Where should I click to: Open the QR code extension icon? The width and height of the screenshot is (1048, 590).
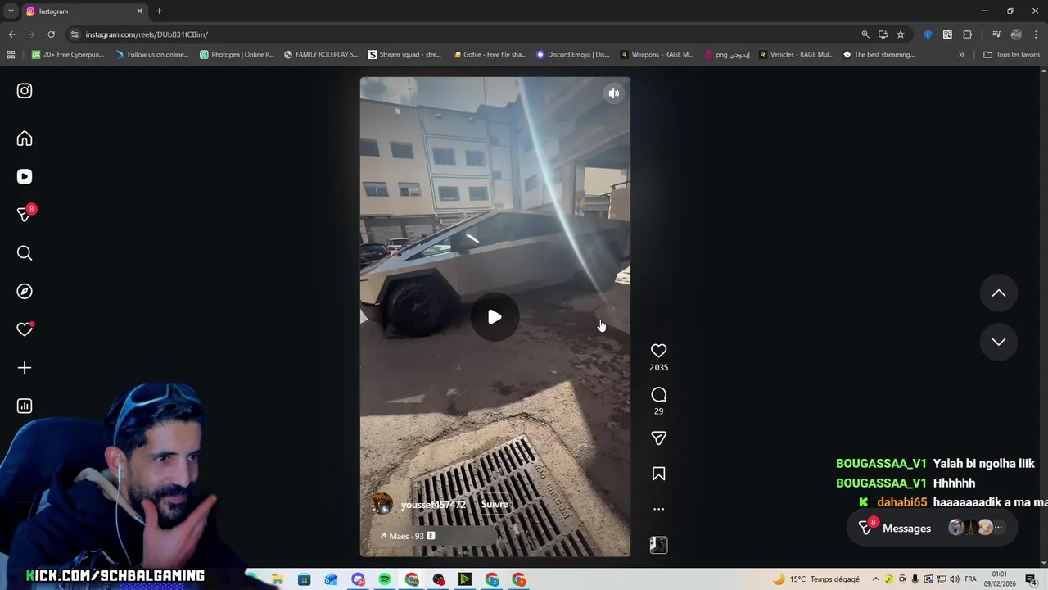pyautogui.click(x=947, y=34)
